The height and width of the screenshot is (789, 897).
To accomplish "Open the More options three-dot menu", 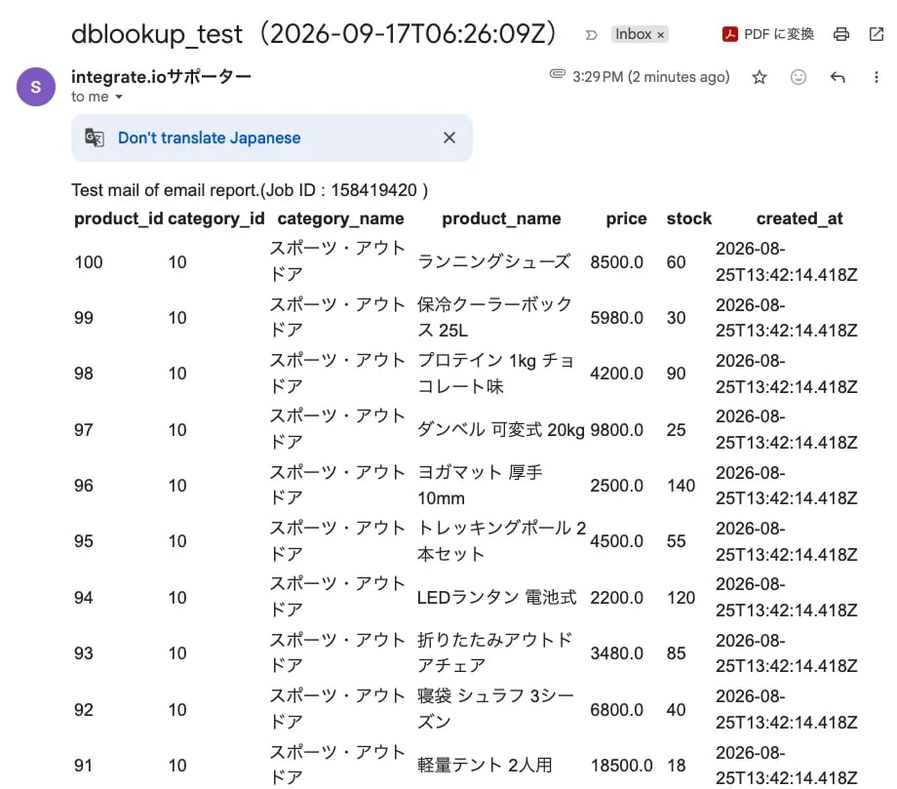I will [876, 77].
